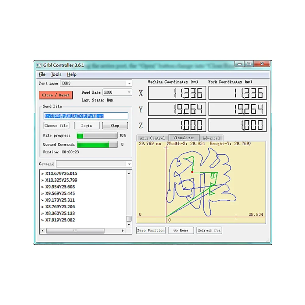
Task: Click the log's scroll up arrow
Action: [x=129, y=173]
